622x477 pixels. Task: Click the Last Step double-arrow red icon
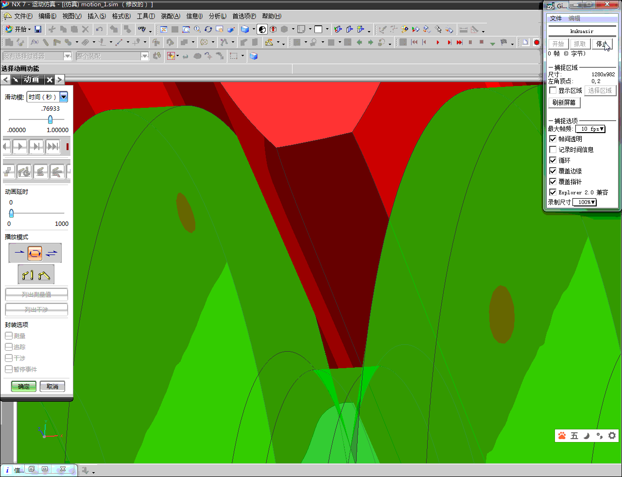coord(460,42)
